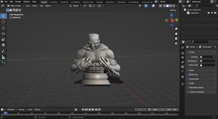Viewport: 218px width, 119px height.
Task: Click the current frame field
Action: [x=140, y=109]
